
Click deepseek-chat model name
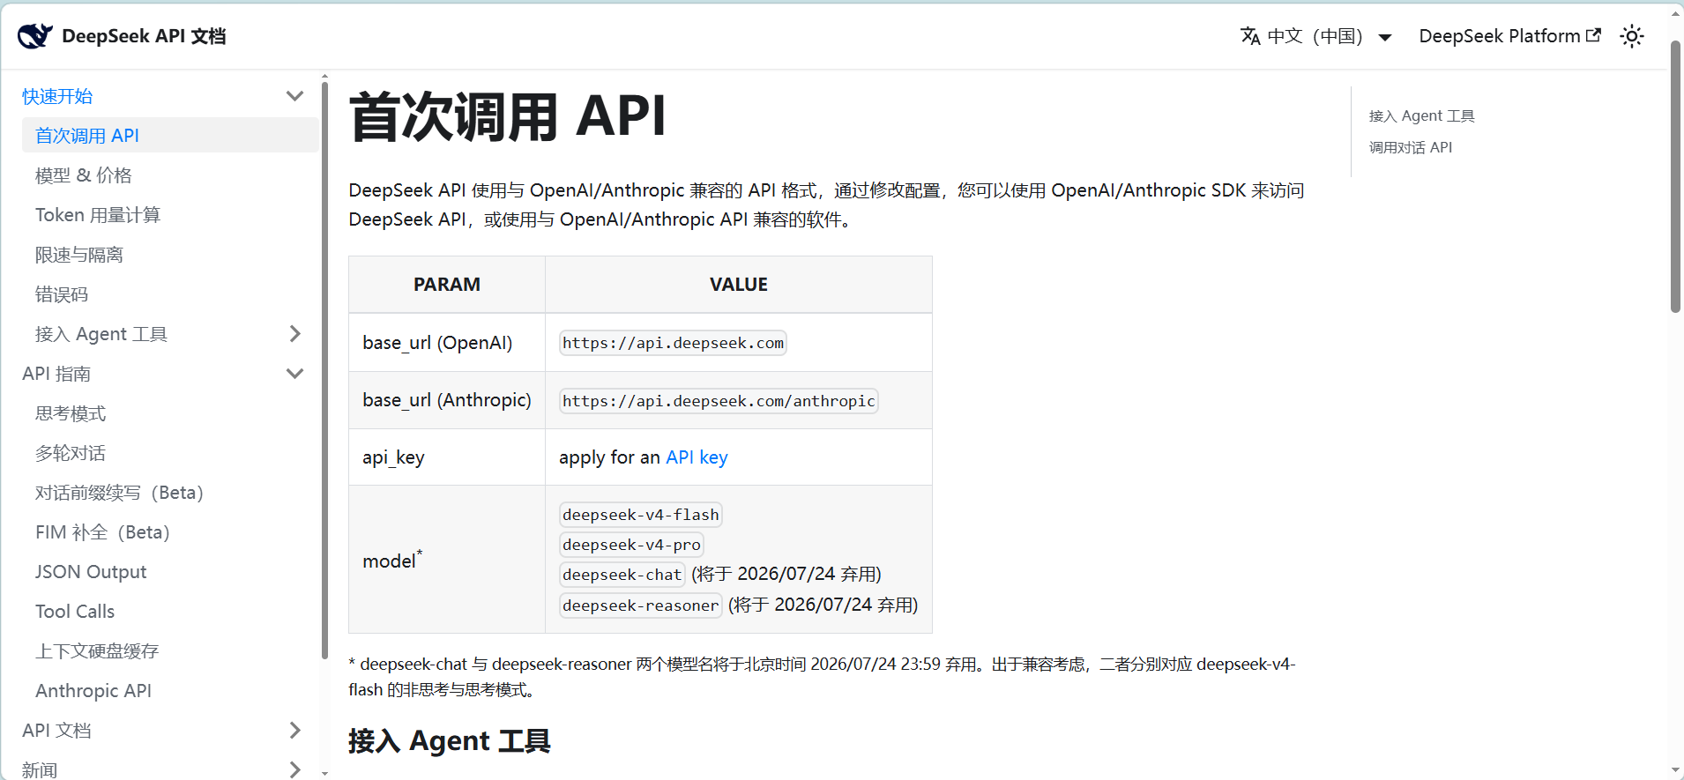coord(622,575)
